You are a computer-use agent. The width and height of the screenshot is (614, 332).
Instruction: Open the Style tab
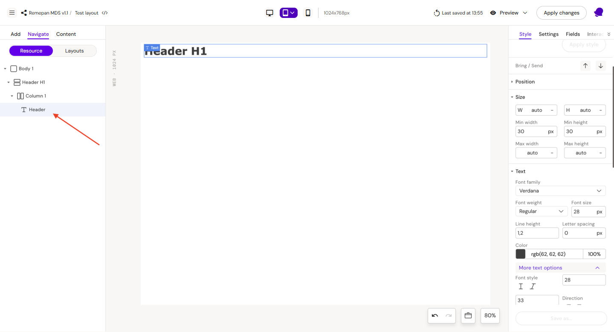click(x=525, y=34)
